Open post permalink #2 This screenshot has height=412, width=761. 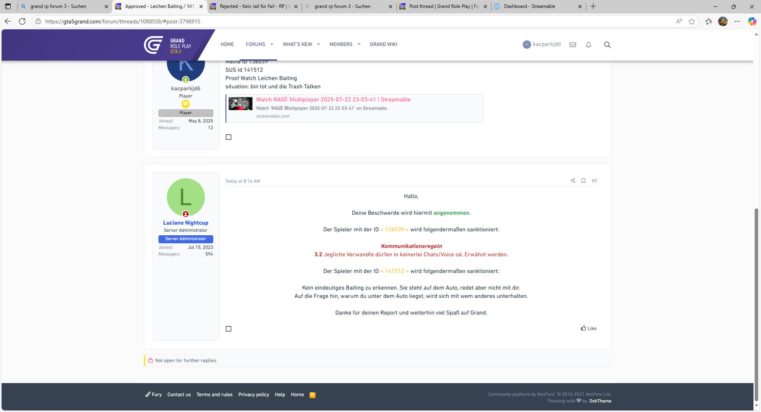tap(594, 181)
